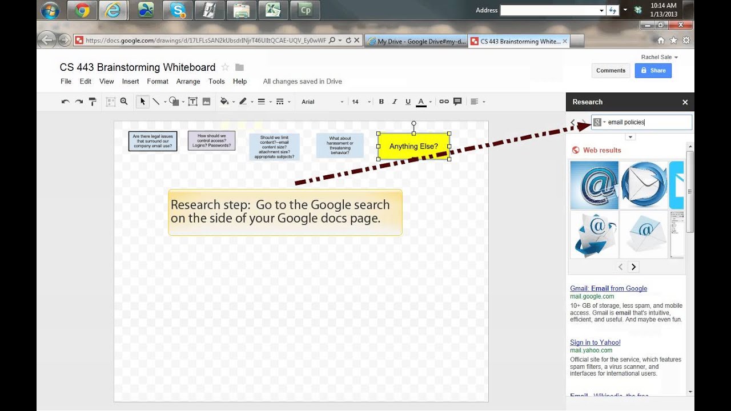Click the Insert comment speech bubble icon

(x=457, y=102)
